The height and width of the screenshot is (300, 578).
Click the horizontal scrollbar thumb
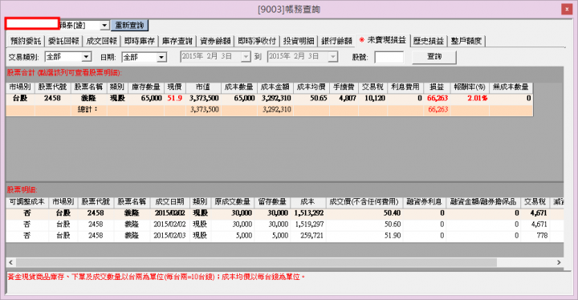(256, 262)
